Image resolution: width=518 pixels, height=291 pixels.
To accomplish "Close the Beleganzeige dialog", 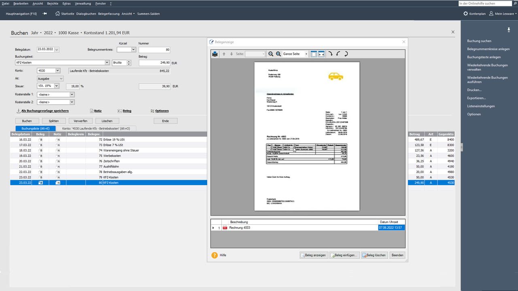I will click(x=403, y=42).
